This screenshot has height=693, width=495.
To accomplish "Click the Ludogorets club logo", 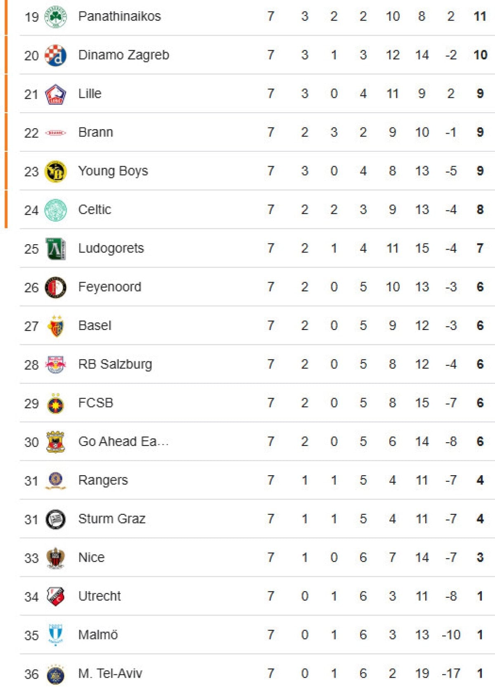I will pos(55,249).
